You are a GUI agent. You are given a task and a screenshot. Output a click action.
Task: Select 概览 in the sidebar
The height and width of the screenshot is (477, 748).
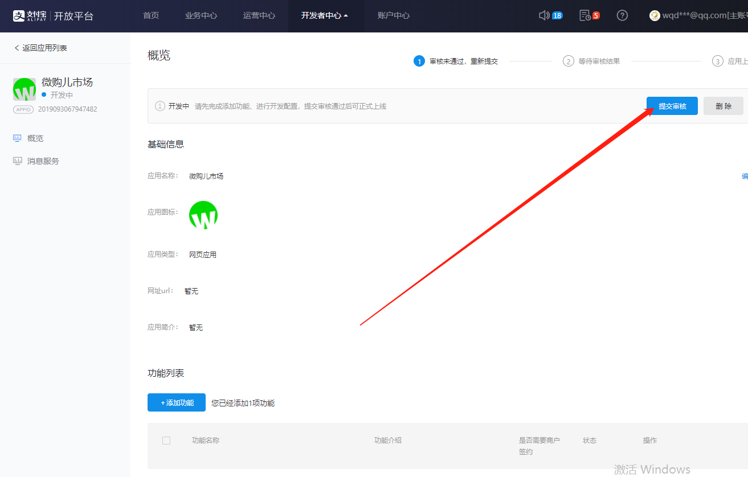tap(35, 138)
